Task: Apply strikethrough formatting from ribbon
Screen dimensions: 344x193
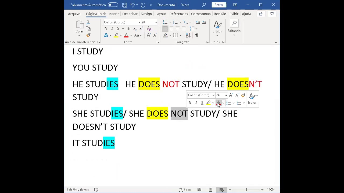Action: pyautogui.click(x=128, y=29)
